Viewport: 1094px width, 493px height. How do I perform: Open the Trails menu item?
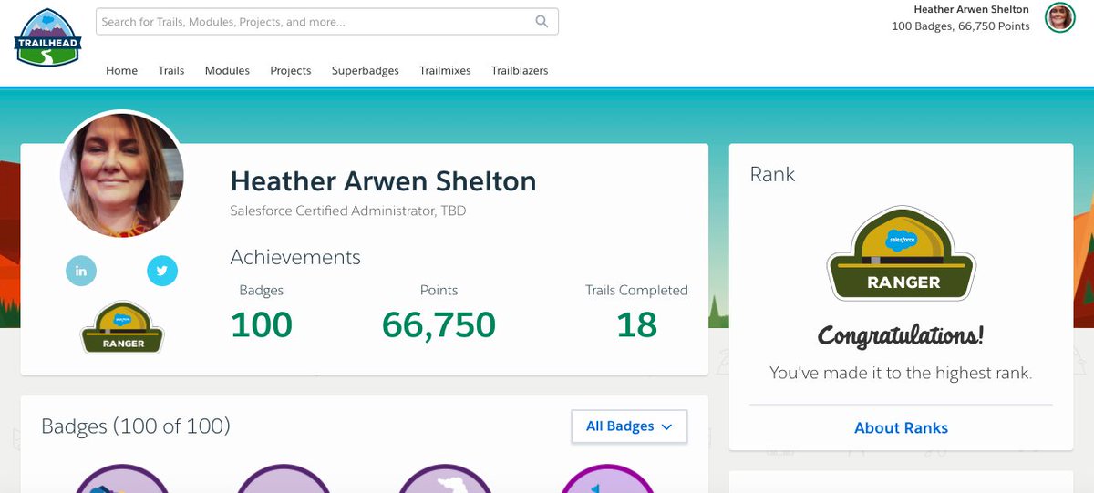coord(170,70)
